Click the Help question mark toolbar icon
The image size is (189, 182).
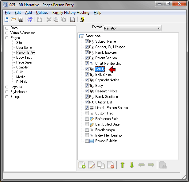[82, 19]
